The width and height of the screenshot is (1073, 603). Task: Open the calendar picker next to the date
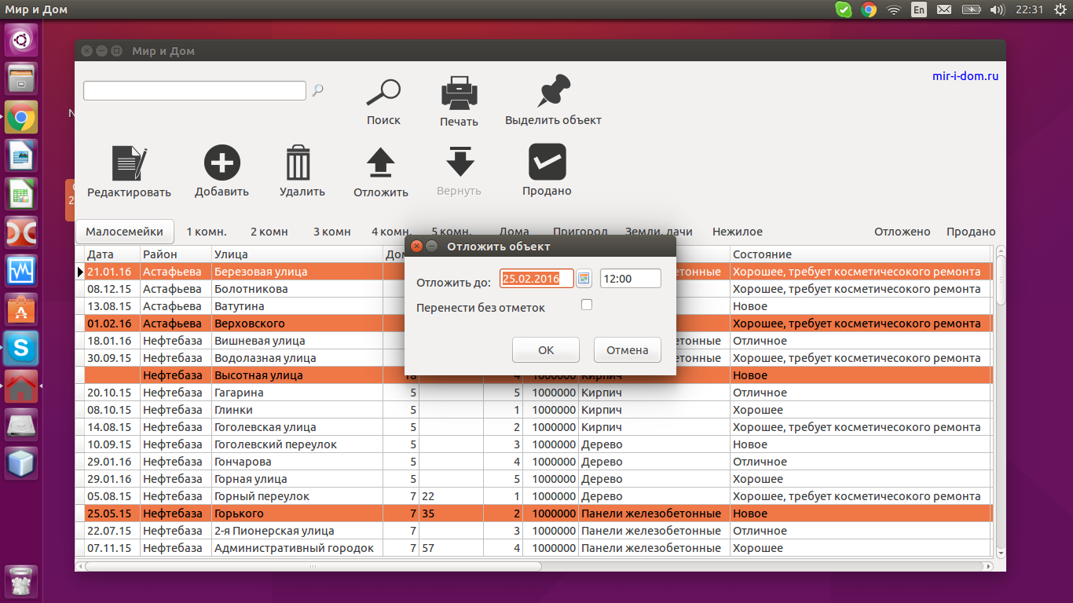(x=584, y=278)
